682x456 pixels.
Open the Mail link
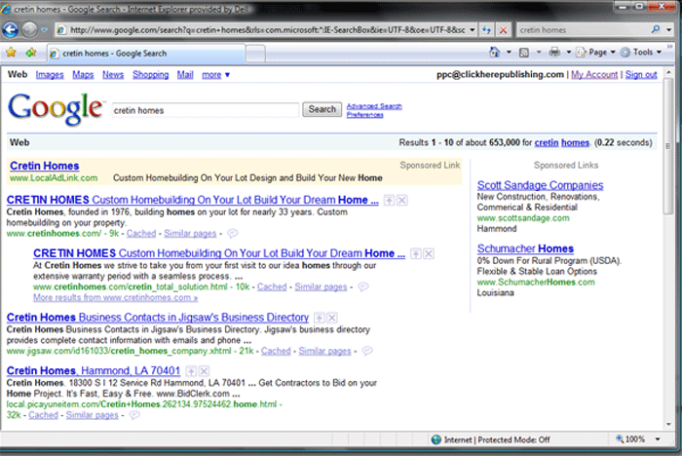(185, 75)
